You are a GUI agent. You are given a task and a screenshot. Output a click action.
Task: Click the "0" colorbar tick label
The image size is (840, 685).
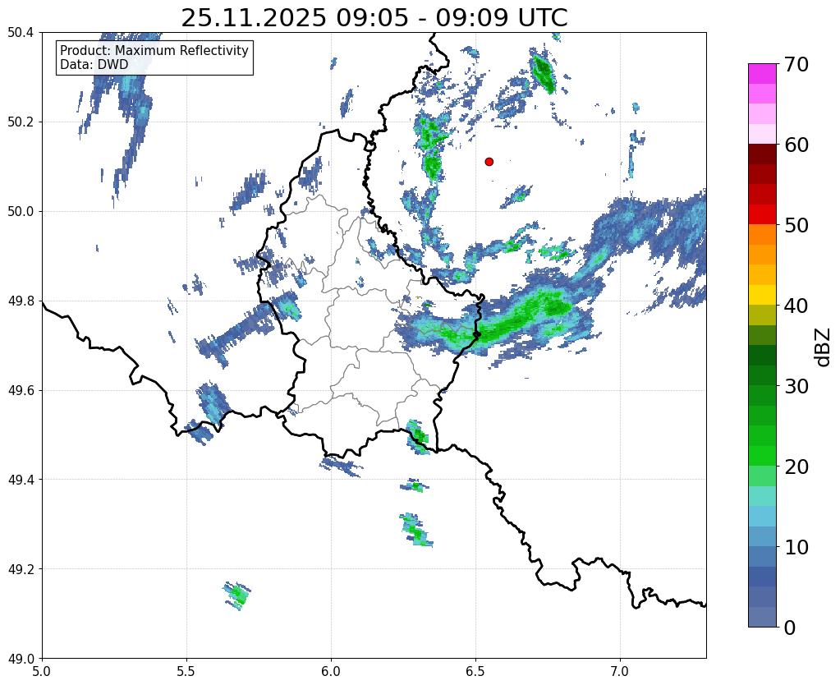790,628
